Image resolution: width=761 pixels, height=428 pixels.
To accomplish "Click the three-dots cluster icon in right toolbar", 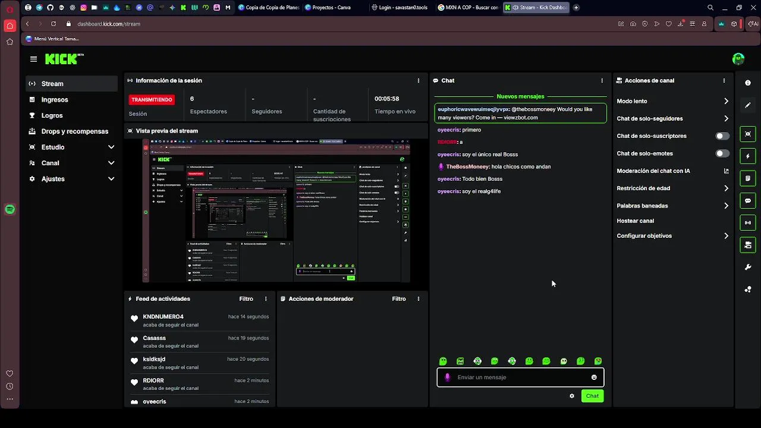I will click(x=748, y=289).
